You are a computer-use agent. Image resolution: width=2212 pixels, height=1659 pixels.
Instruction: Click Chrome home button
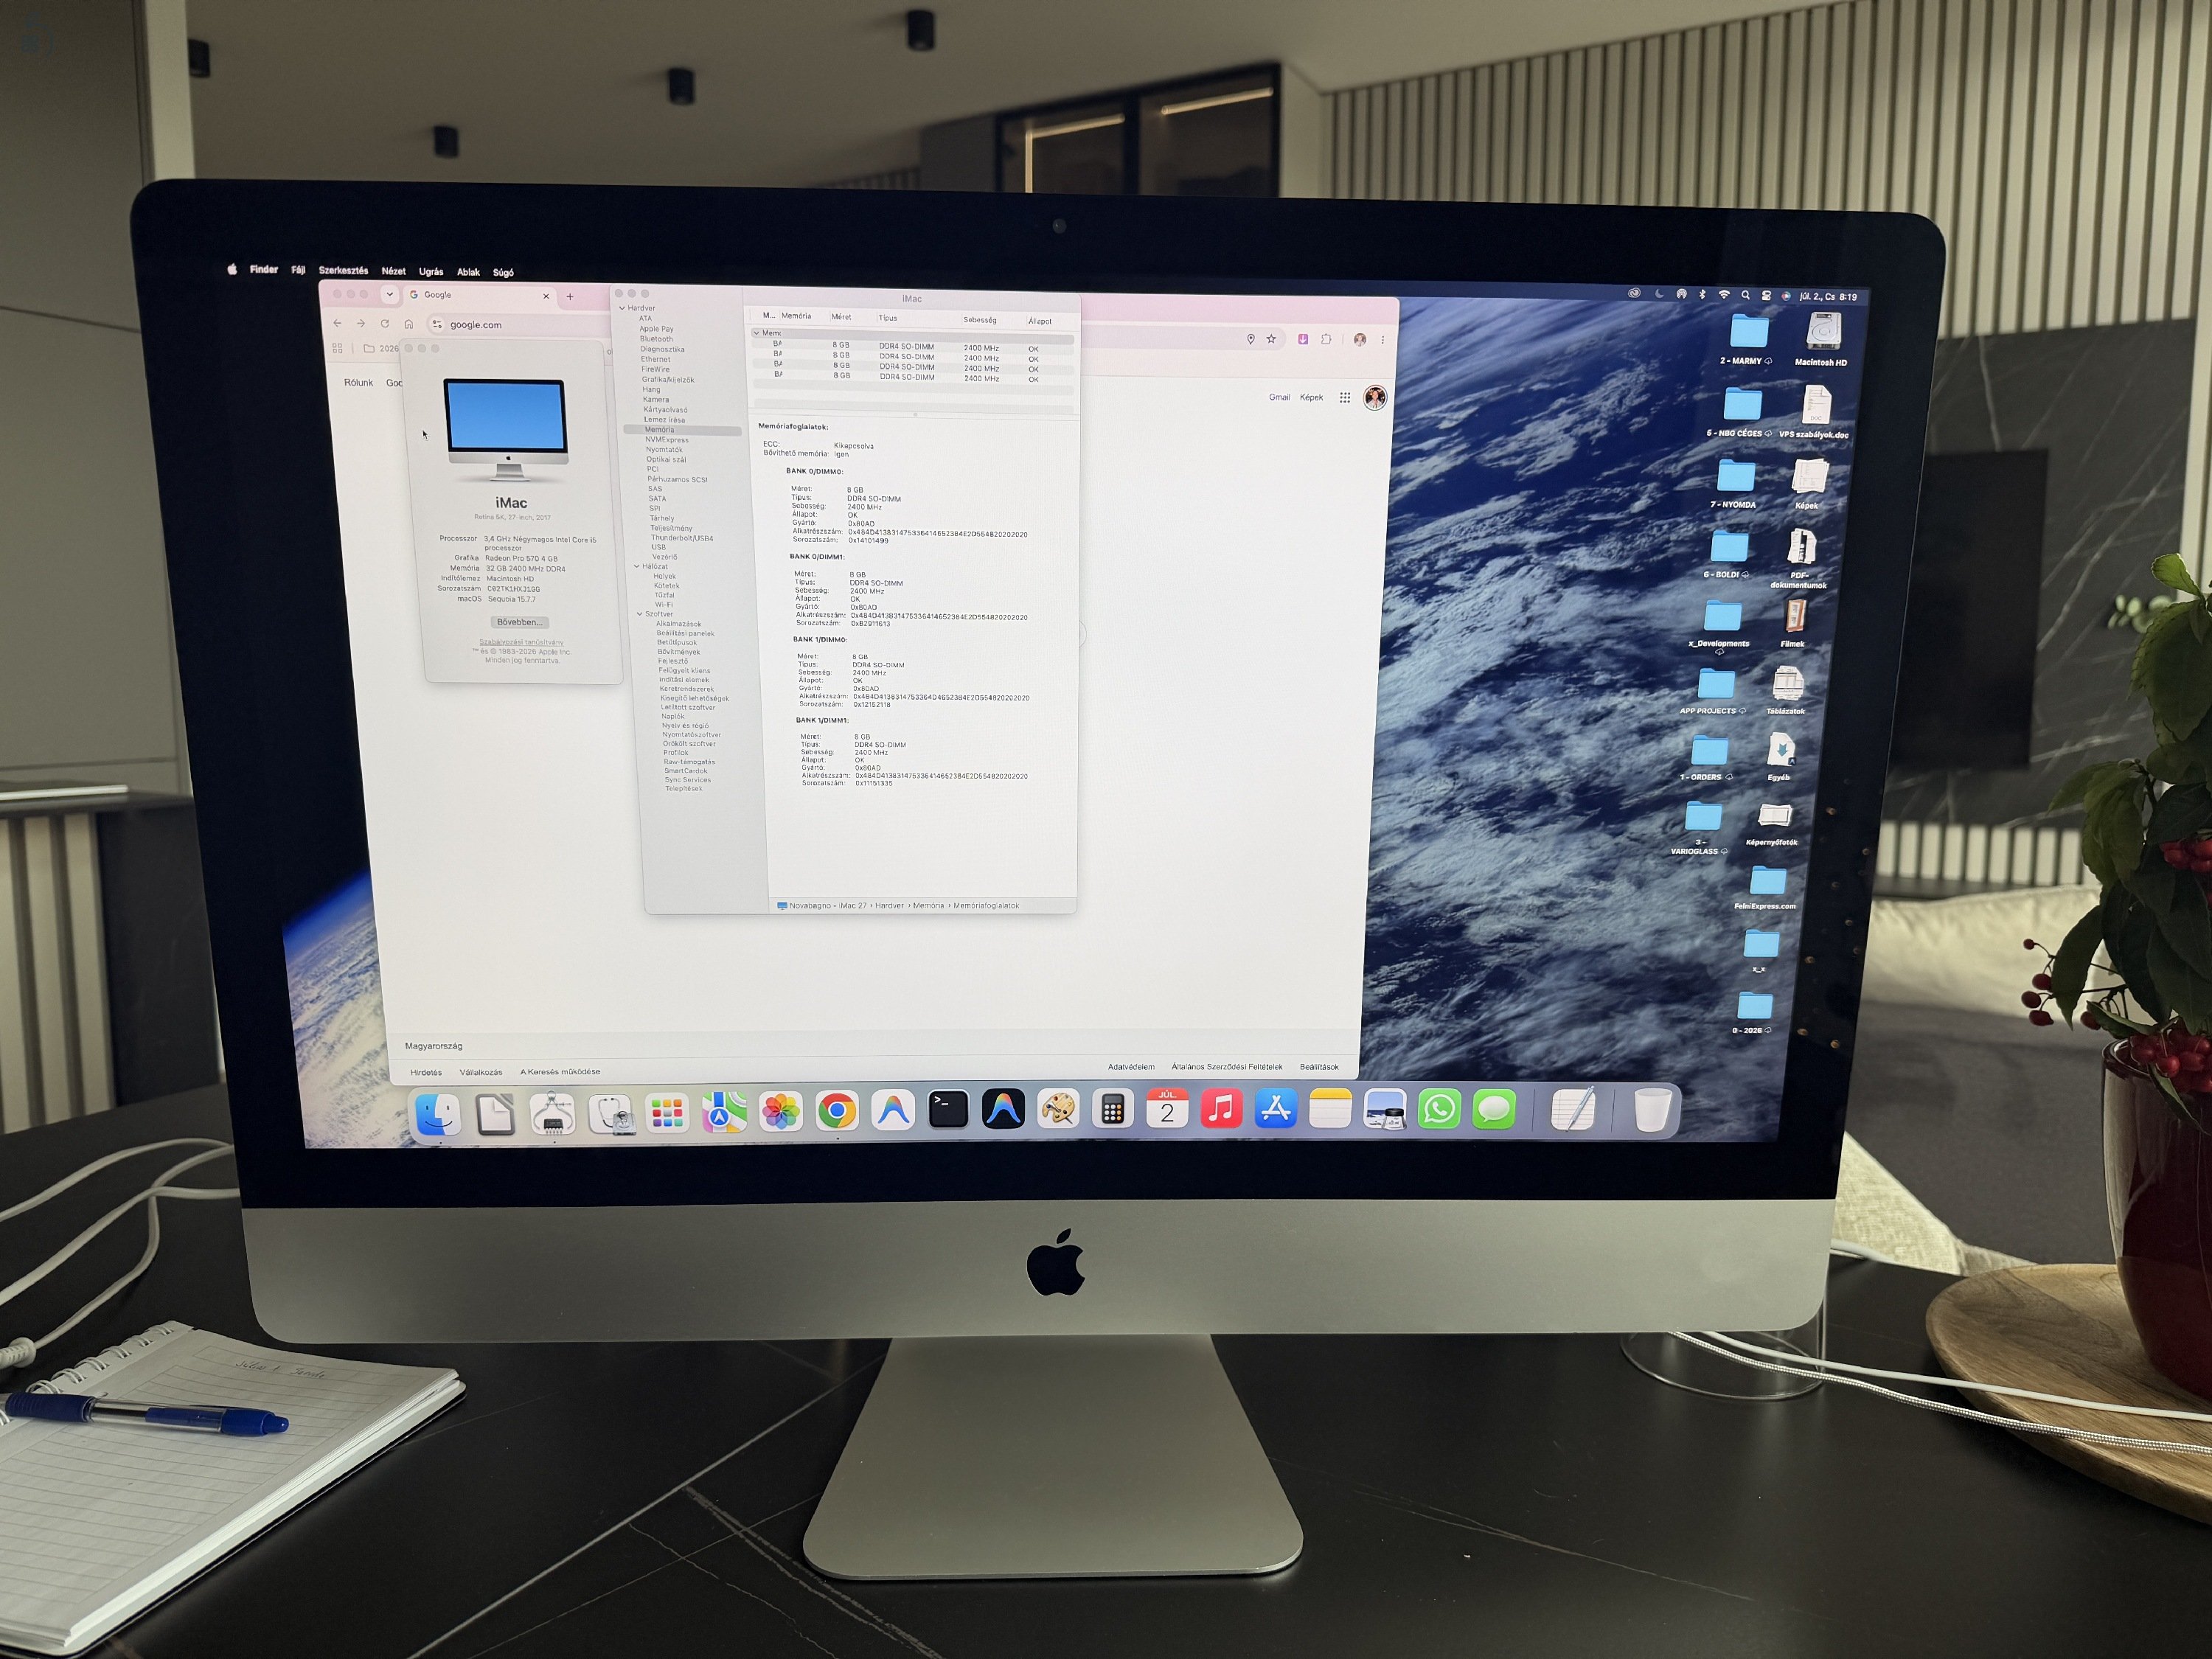(x=408, y=324)
